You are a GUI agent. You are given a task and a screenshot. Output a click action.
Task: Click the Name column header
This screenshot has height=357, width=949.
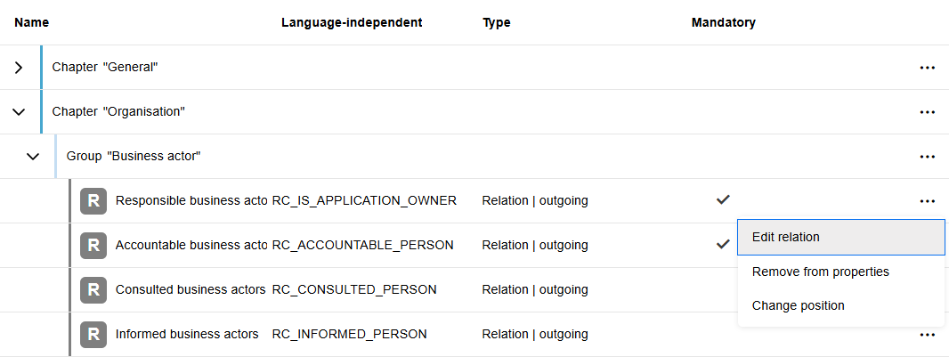coord(32,22)
